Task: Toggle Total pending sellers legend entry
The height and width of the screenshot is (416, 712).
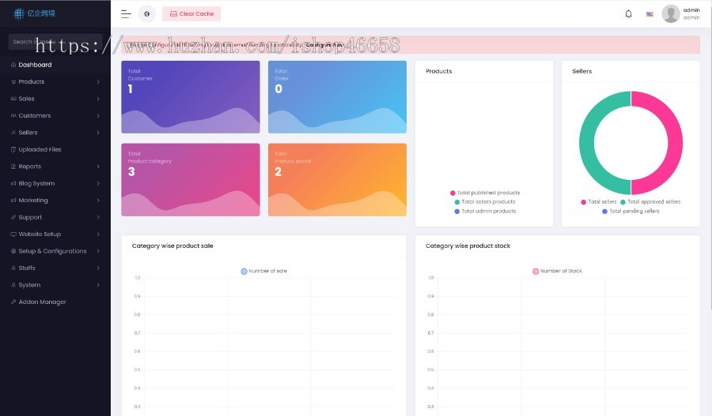Action: click(631, 212)
